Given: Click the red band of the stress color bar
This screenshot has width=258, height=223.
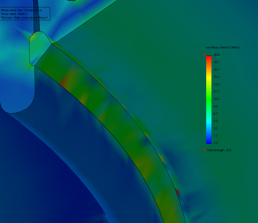Looking at the screenshot, I should [x=209, y=58].
